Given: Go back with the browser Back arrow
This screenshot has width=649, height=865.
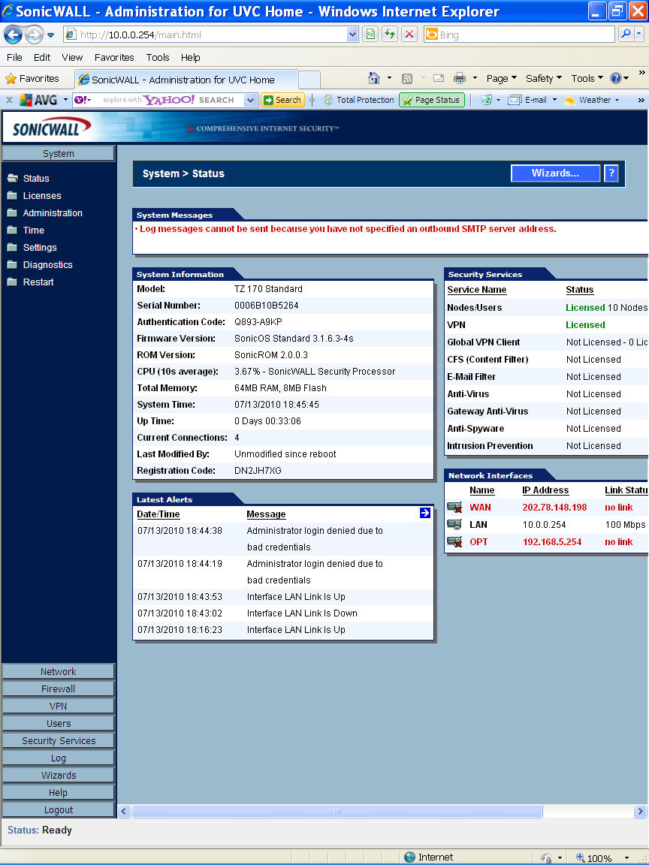Looking at the screenshot, I should [14, 35].
